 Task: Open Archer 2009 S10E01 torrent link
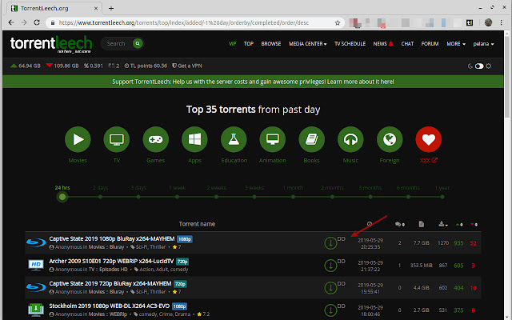click(111, 262)
